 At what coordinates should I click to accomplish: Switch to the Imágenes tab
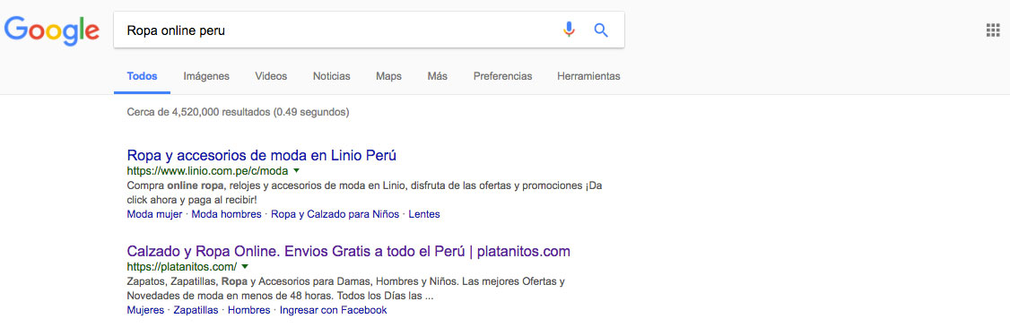pos(206,76)
